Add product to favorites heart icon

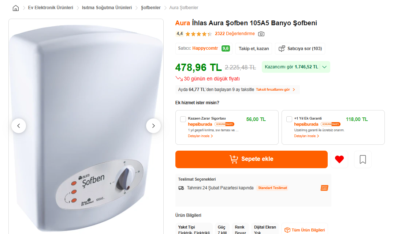339,159
